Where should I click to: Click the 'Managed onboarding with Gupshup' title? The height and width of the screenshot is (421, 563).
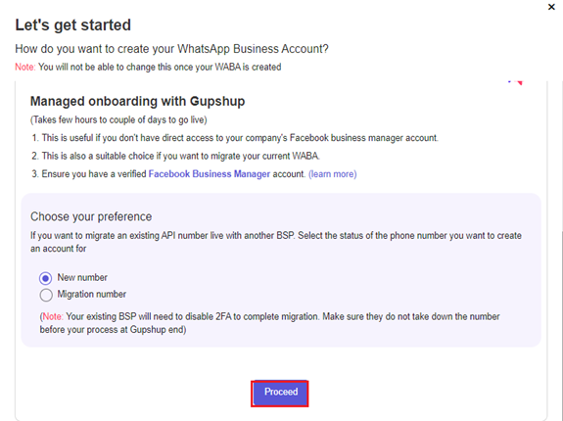(x=137, y=101)
